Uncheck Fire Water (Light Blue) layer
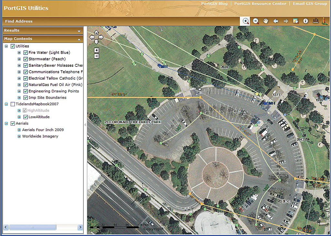Screen dimensions: 331x236 click(x=26, y=53)
